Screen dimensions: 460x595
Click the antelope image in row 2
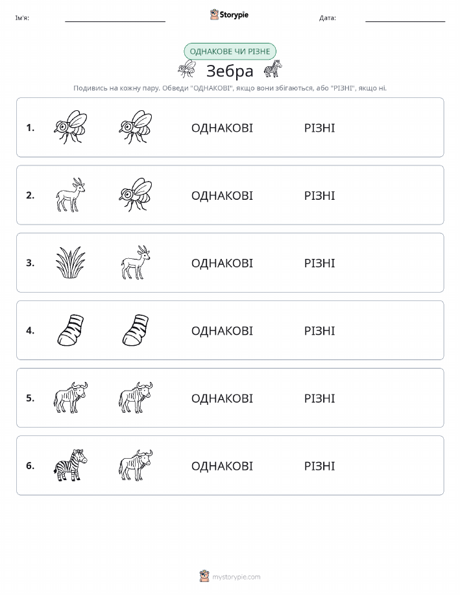coord(71,195)
